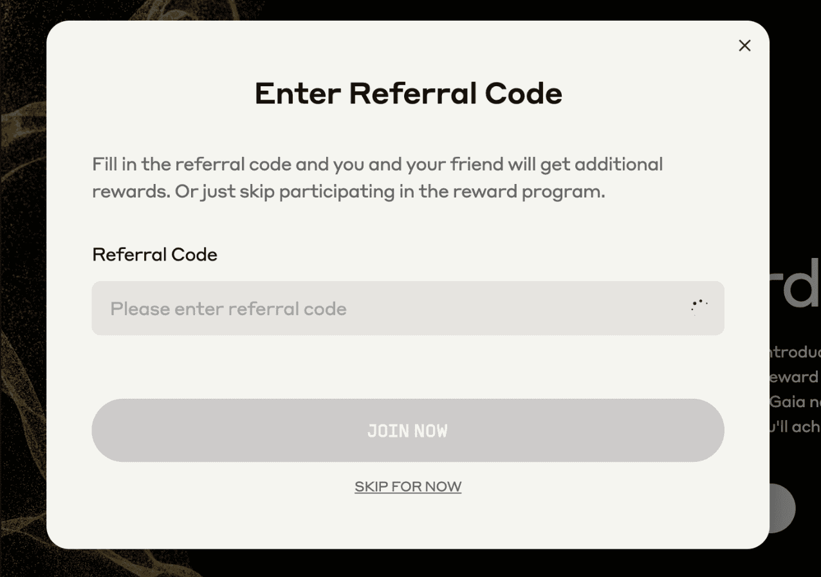Click the "Enter Referral Code" heading

(409, 94)
